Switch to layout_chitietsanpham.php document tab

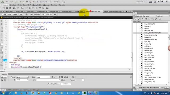pos(113,11)
